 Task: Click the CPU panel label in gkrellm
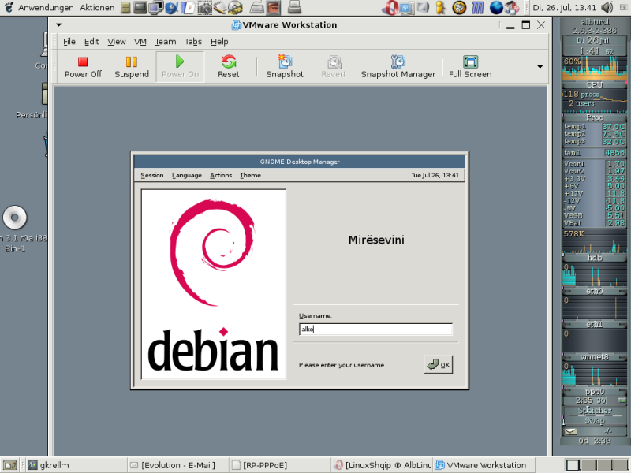click(x=595, y=85)
